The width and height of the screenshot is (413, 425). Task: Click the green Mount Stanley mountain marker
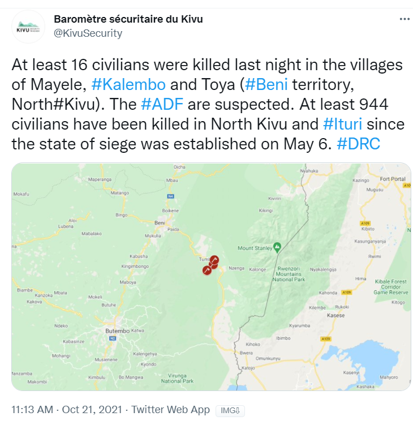click(277, 247)
